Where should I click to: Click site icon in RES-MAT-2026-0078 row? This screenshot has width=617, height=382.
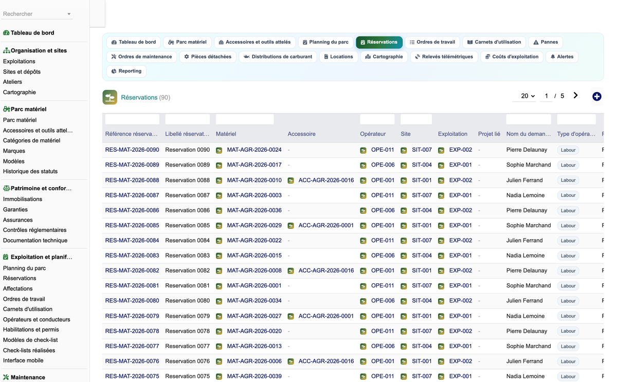click(404, 331)
